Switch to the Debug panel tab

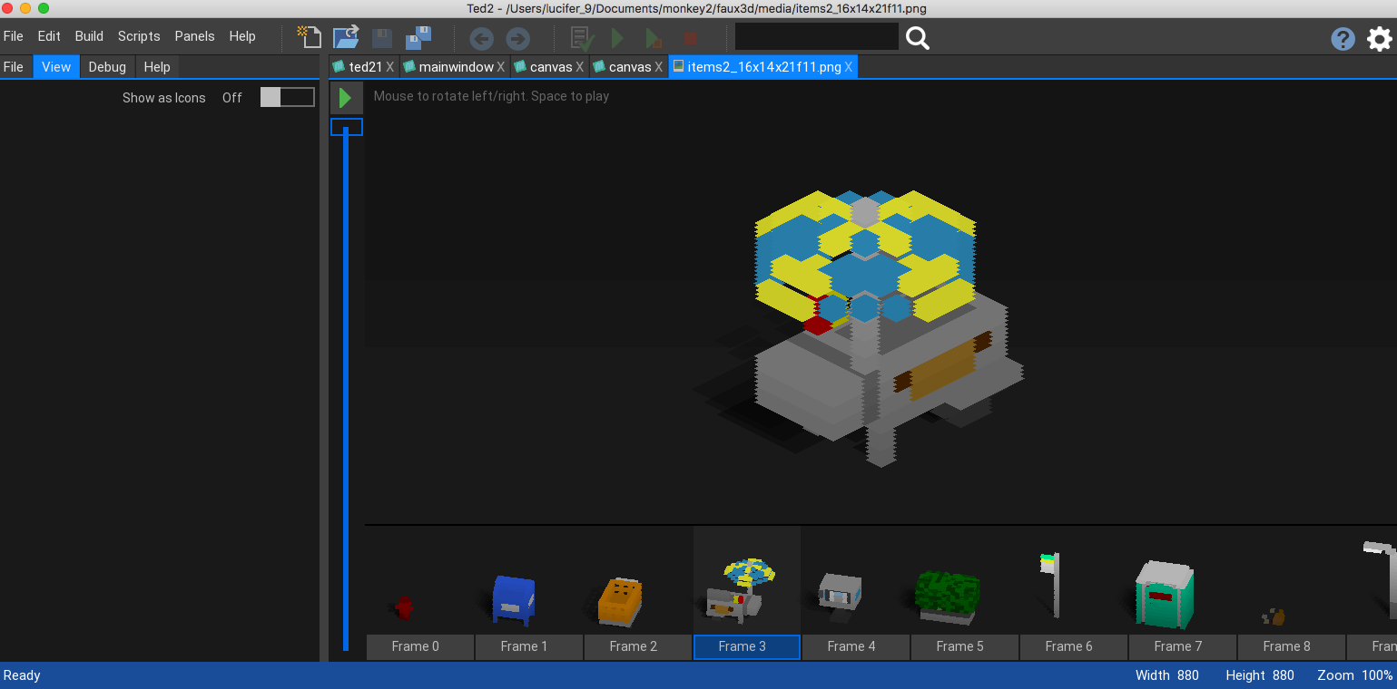pyautogui.click(x=107, y=67)
